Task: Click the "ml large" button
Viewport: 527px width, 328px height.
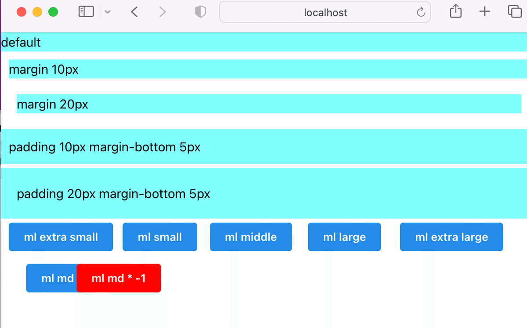Action: point(344,237)
